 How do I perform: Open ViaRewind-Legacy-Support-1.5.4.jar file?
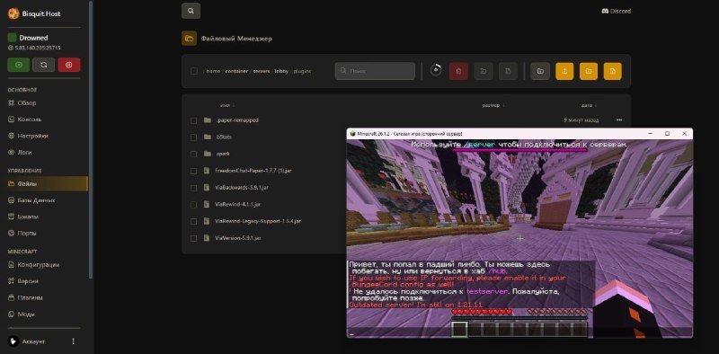coord(258,221)
